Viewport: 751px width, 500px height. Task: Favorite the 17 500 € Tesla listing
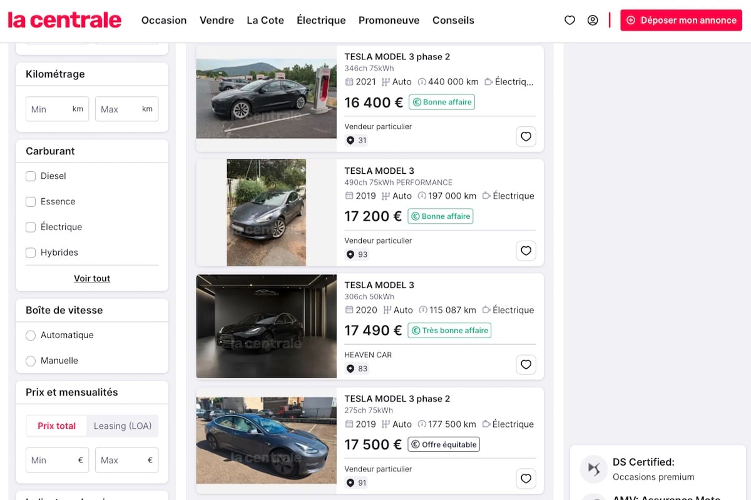click(x=526, y=479)
